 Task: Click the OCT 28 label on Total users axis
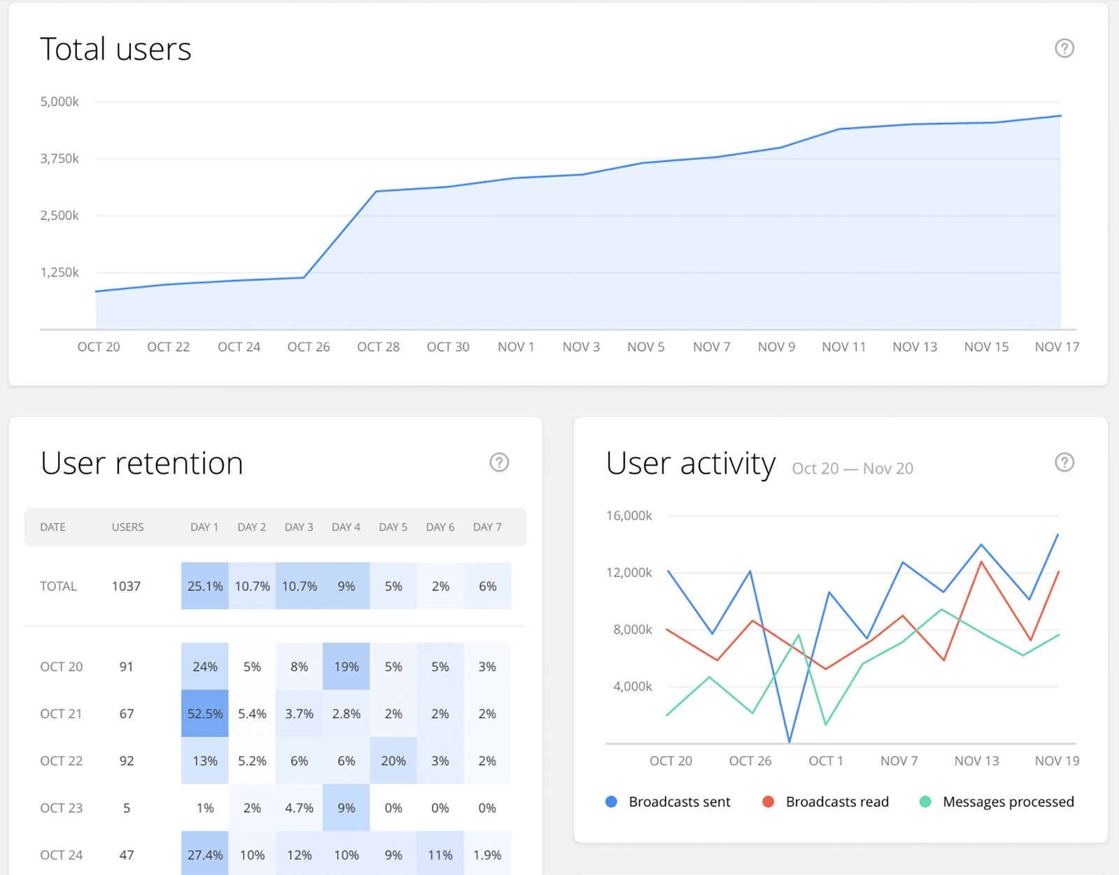[x=378, y=347]
